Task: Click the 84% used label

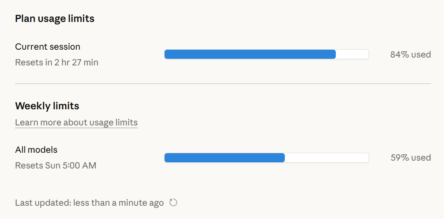Action: pos(410,54)
